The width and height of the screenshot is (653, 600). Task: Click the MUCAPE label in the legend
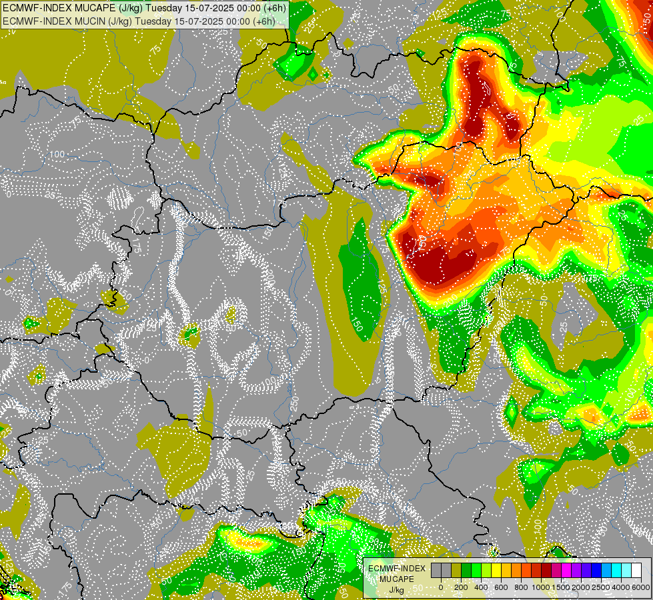click(397, 579)
